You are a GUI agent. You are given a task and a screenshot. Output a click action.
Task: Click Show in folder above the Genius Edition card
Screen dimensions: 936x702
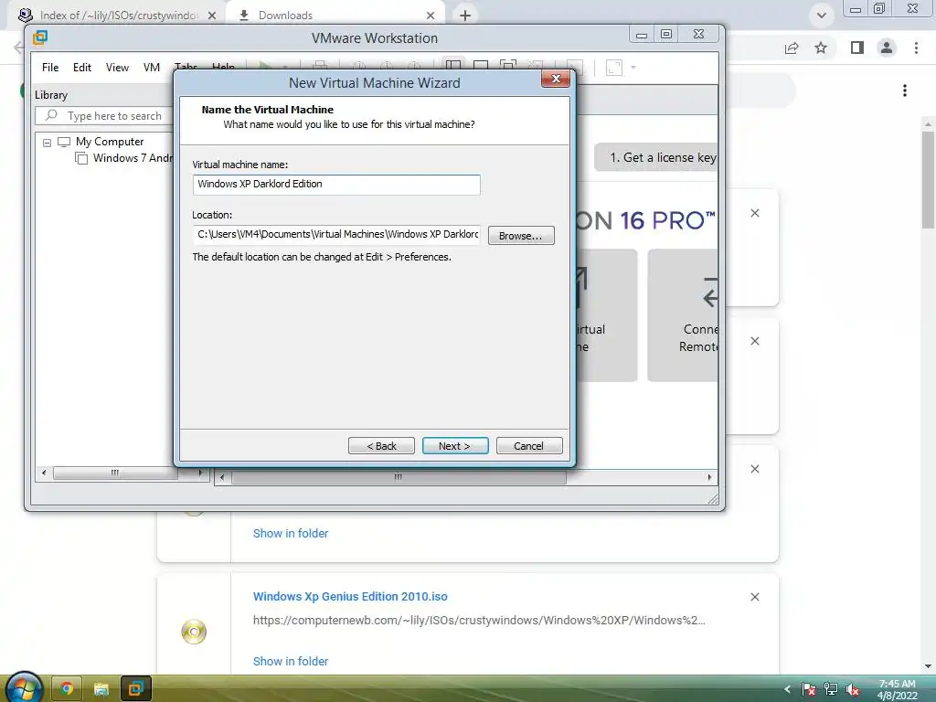291,533
